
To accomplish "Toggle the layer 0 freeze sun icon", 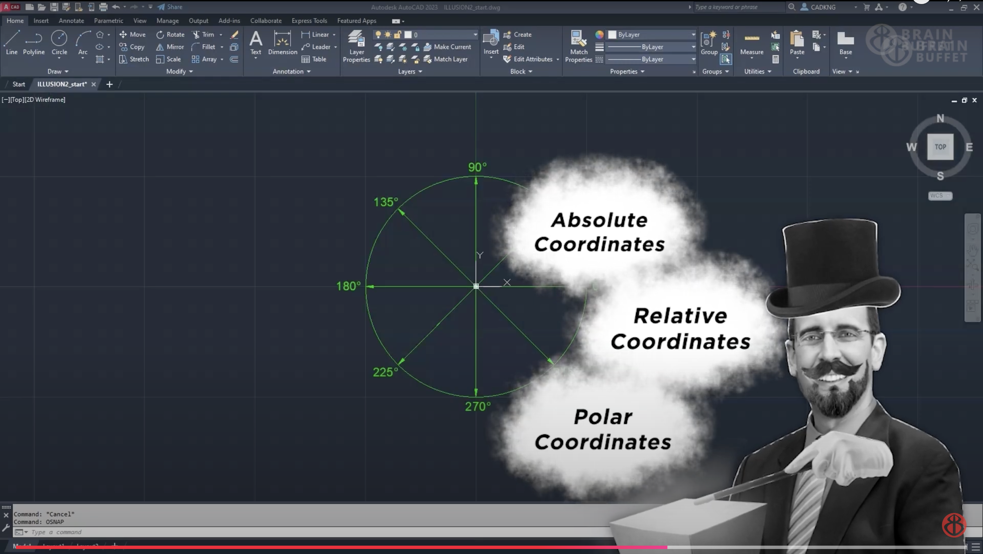I will click(388, 35).
